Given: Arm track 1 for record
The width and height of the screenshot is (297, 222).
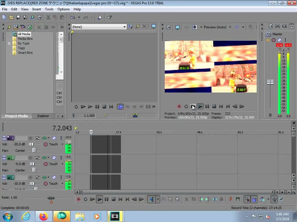Looking at the screenshot, I should click(30, 138).
